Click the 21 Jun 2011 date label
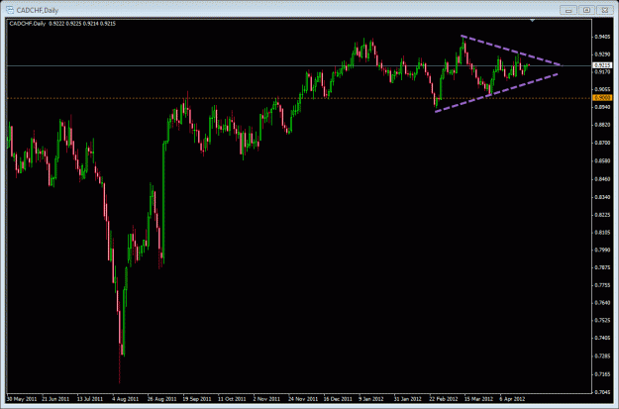The height and width of the screenshot is (409, 619). click(x=55, y=399)
